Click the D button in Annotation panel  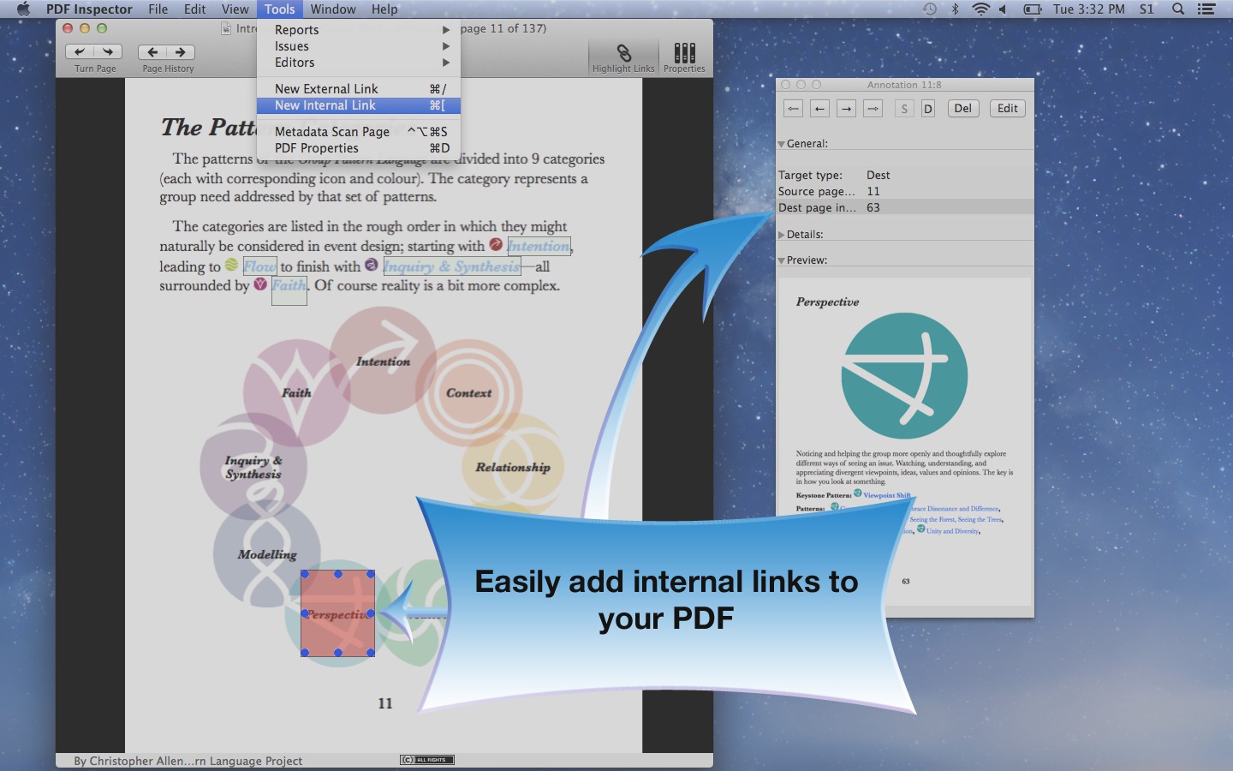pyautogui.click(x=927, y=109)
